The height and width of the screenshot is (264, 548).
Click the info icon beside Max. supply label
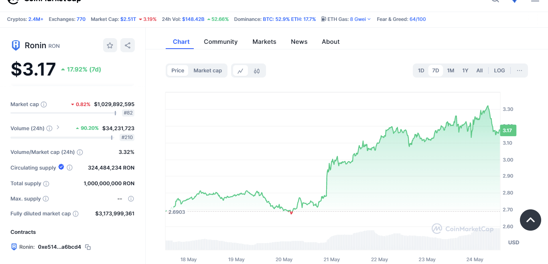tap(46, 199)
